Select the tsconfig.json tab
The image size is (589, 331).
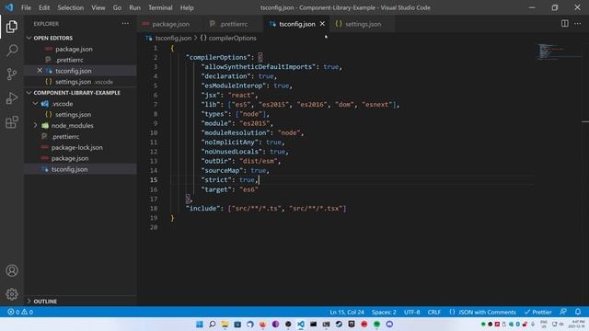[296, 24]
